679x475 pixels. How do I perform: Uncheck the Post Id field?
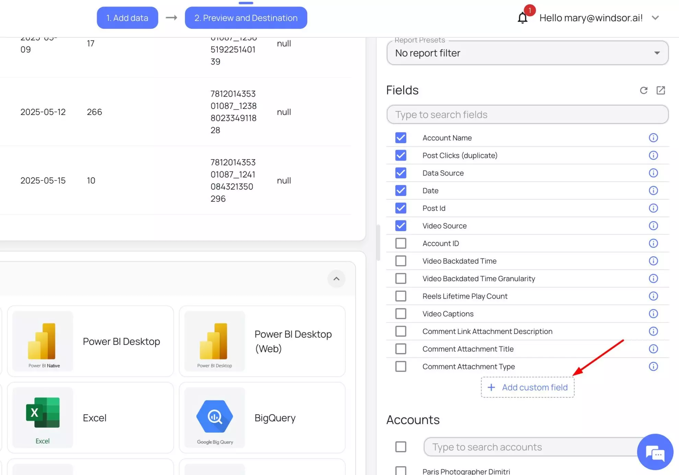click(x=401, y=208)
